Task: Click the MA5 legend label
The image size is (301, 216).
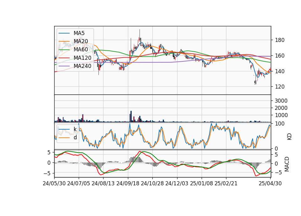Action: click(x=79, y=33)
